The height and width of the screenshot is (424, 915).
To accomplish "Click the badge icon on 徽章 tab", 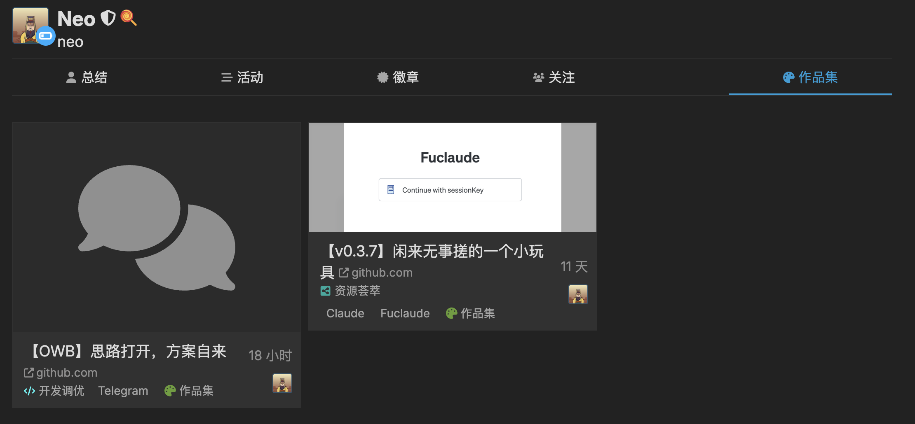I will (x=383, y=77).
